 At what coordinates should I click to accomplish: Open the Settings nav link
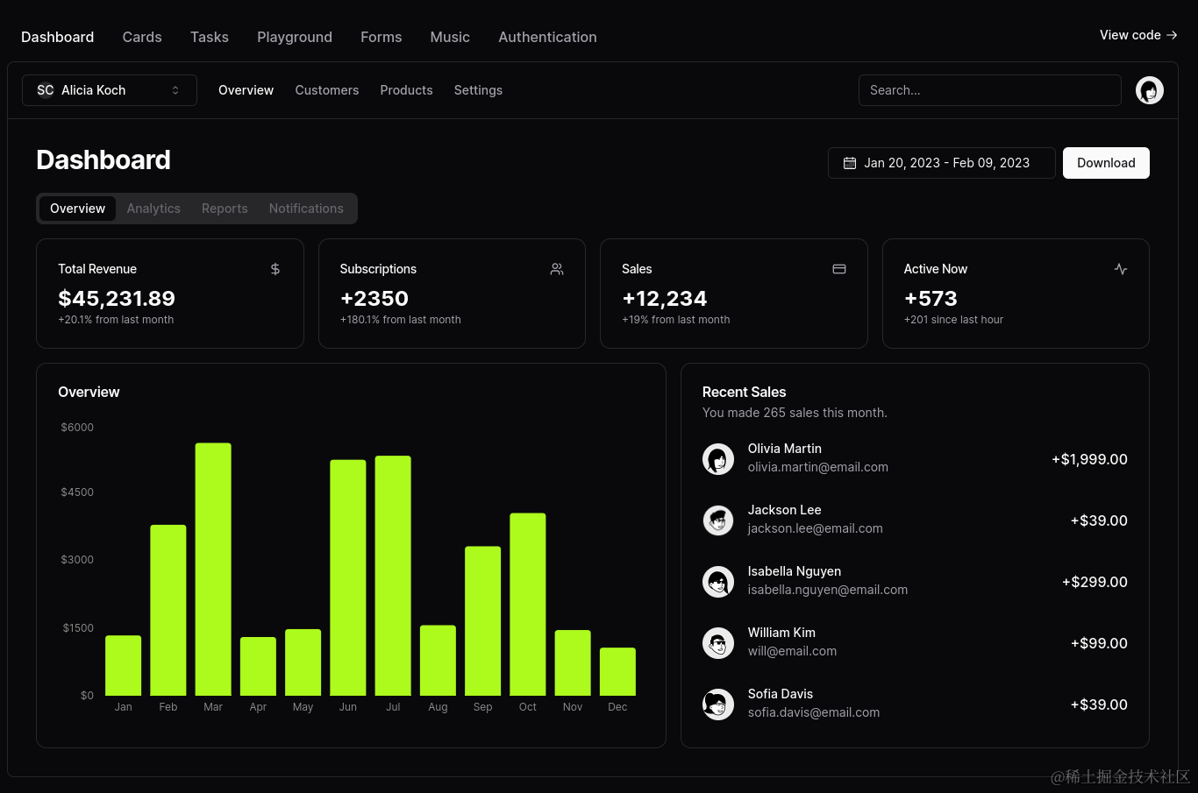[478, 90]
